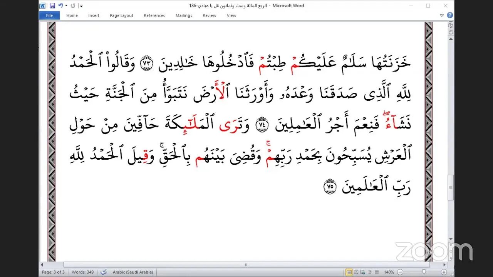Viewport: 493px width, 277px height.
Task: Open zoom dialog via 140% label
Action: tap(389, 272)
